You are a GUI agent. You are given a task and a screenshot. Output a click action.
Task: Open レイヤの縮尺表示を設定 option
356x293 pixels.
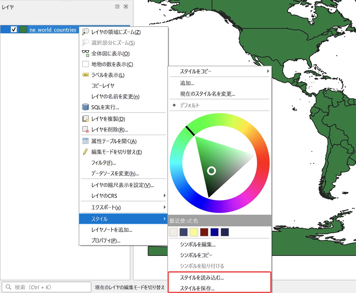coord(123,185)
